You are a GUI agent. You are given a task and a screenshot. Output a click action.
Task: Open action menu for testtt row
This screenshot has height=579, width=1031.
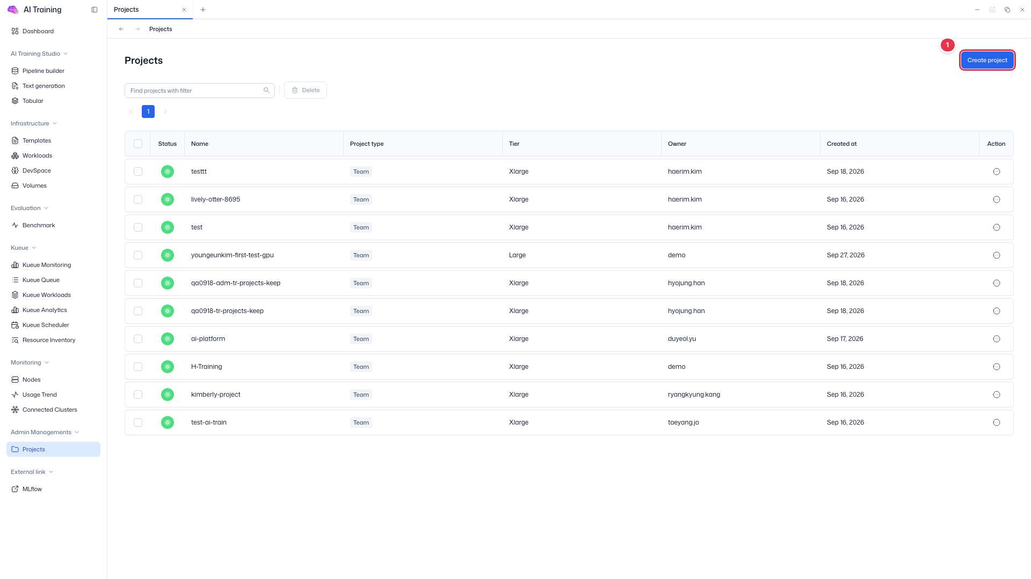(x=997, y=172)
